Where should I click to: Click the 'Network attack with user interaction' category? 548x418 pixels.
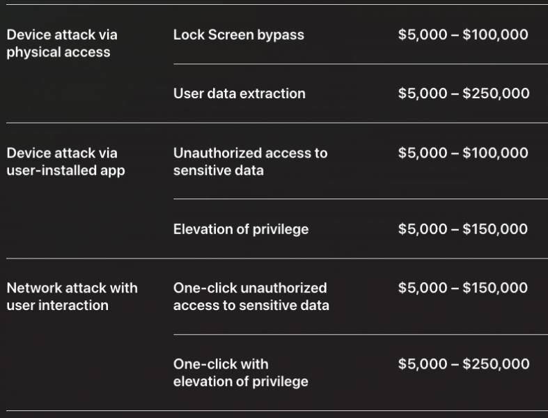pyautogui.click(x=72, y=297)
